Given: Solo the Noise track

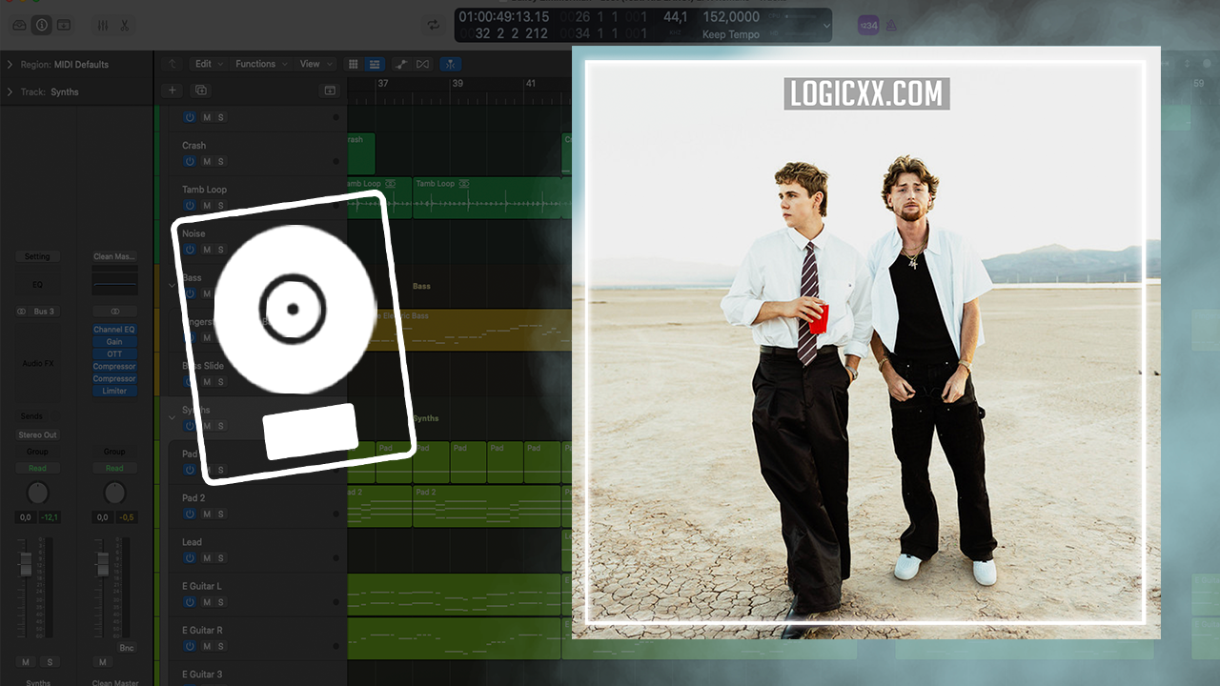Looking at the screenshot, I should (221, 249).
